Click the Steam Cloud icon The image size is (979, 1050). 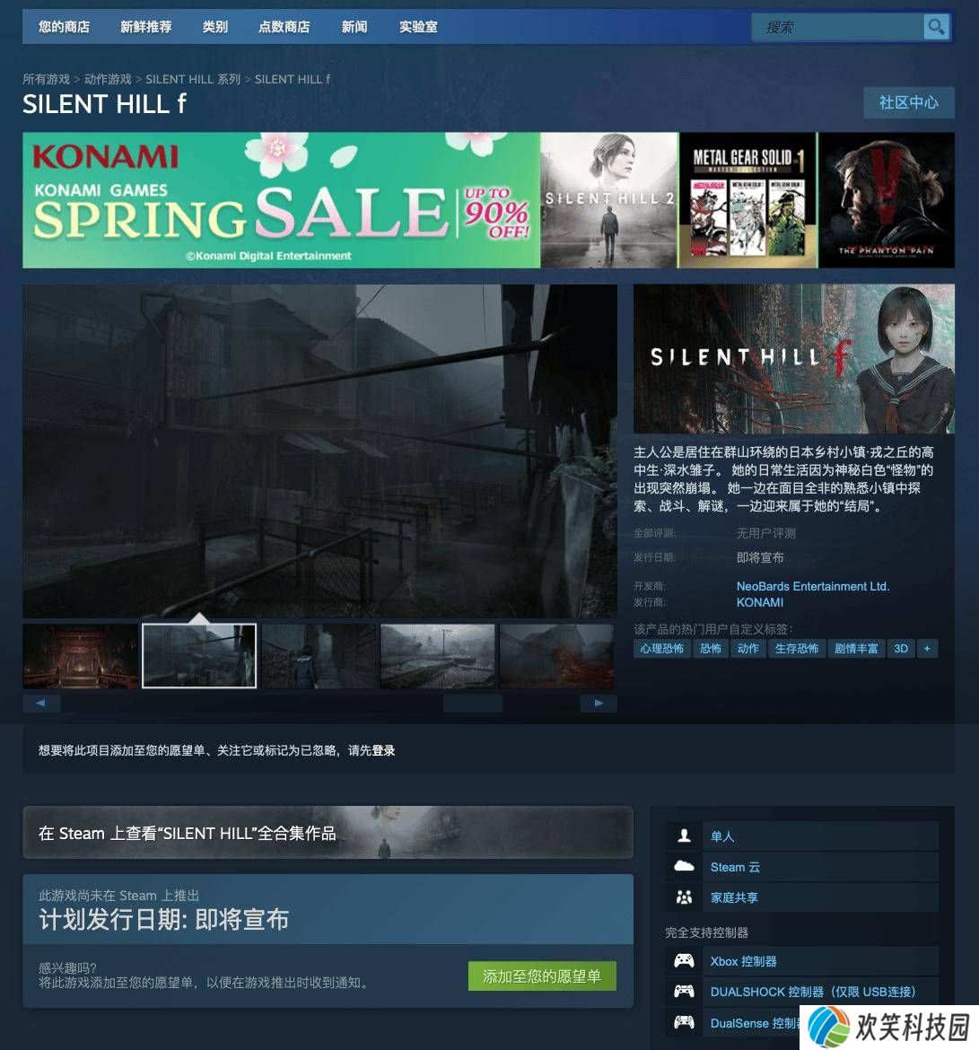[x=684, y=866]
